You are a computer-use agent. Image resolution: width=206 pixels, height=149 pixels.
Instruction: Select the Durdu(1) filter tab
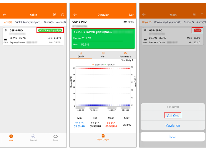(x=49, y=22)
